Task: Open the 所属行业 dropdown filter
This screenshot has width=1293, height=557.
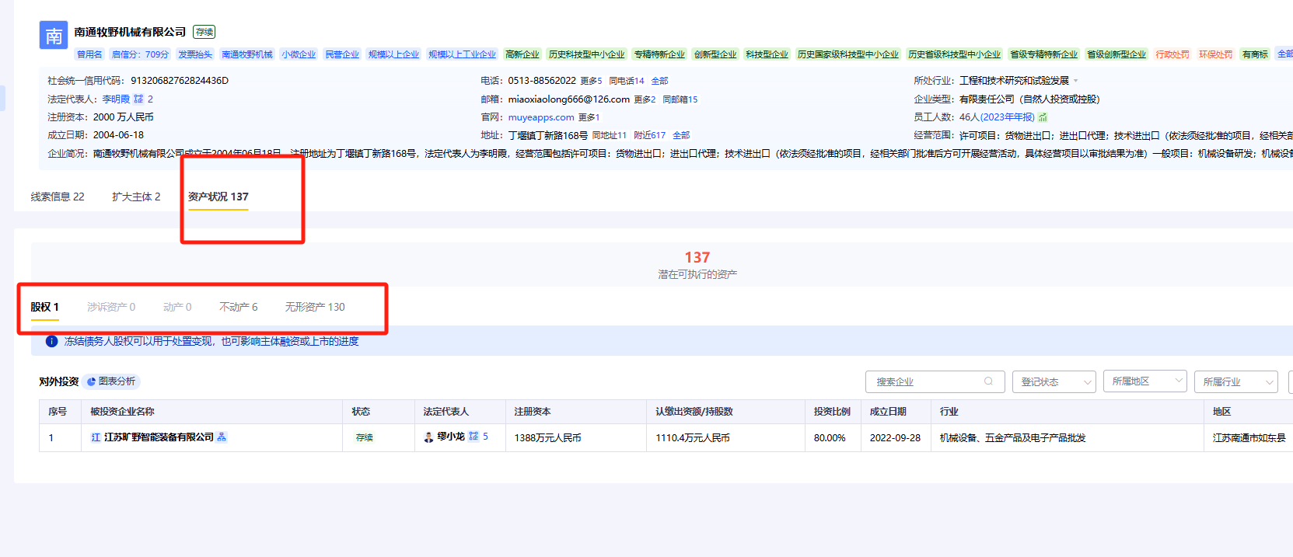Action: (x=1236, y=381)
